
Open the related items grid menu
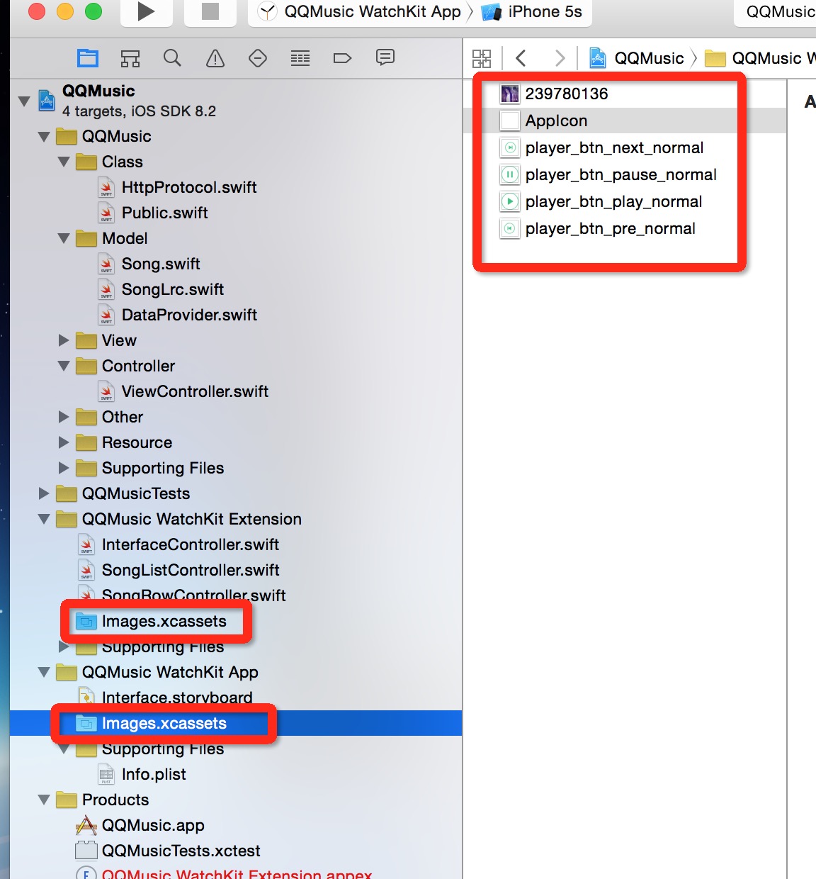point(482,58)
